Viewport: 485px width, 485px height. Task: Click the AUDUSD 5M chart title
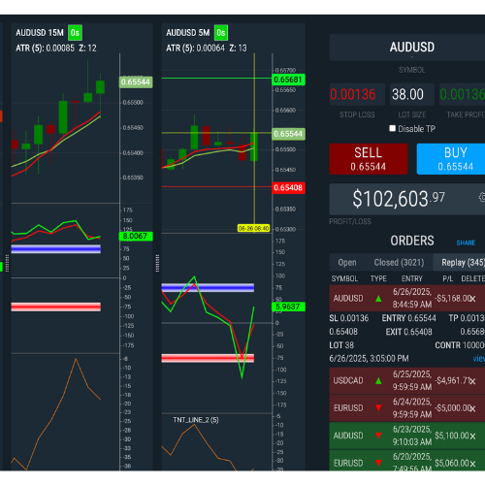188,33
